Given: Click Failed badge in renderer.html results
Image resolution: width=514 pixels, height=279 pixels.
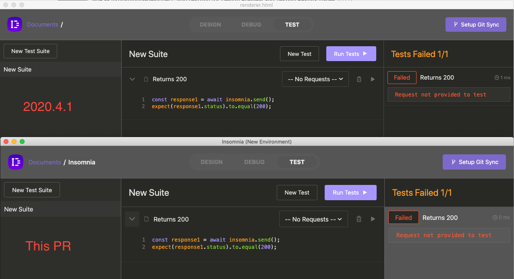Looking at the screenshot, I should [x=402, y=78].
